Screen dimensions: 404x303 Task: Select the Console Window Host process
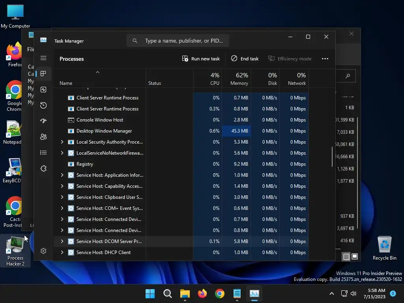(181, 120)
